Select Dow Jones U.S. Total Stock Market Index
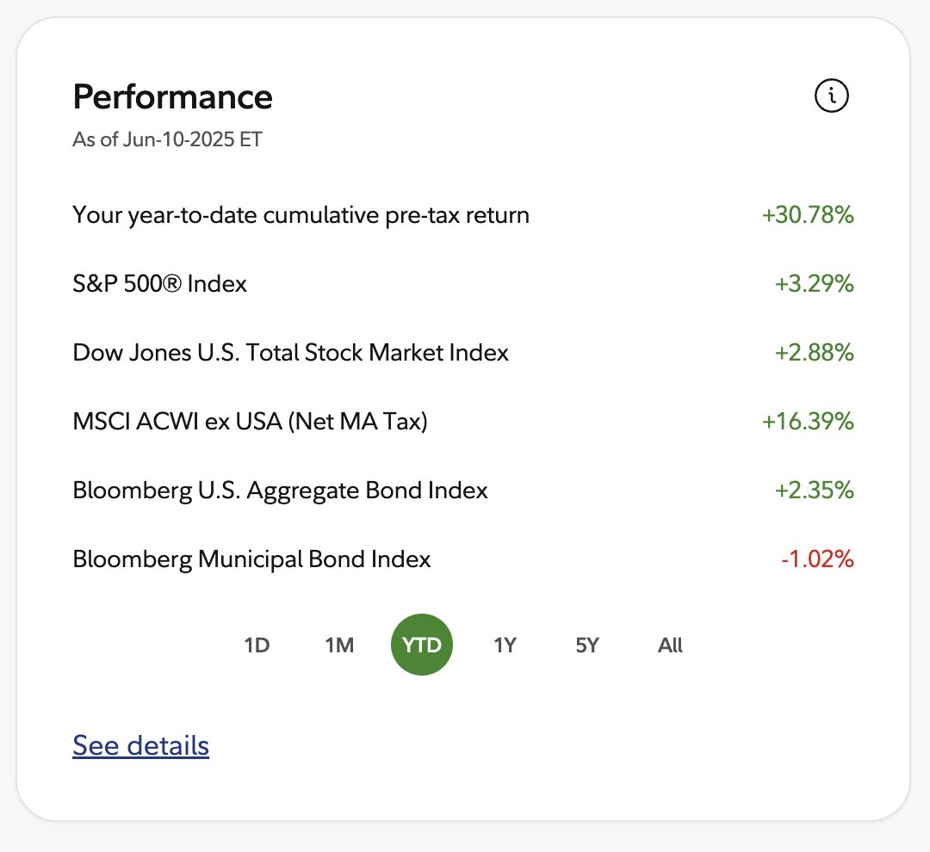 pos(291,352)
